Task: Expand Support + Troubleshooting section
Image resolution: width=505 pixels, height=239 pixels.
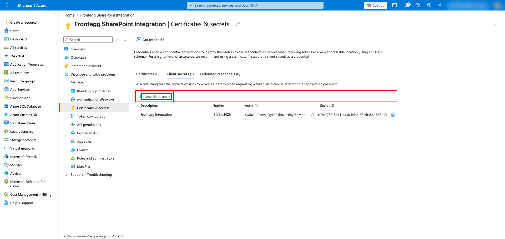Action: (x=67, y=175)
